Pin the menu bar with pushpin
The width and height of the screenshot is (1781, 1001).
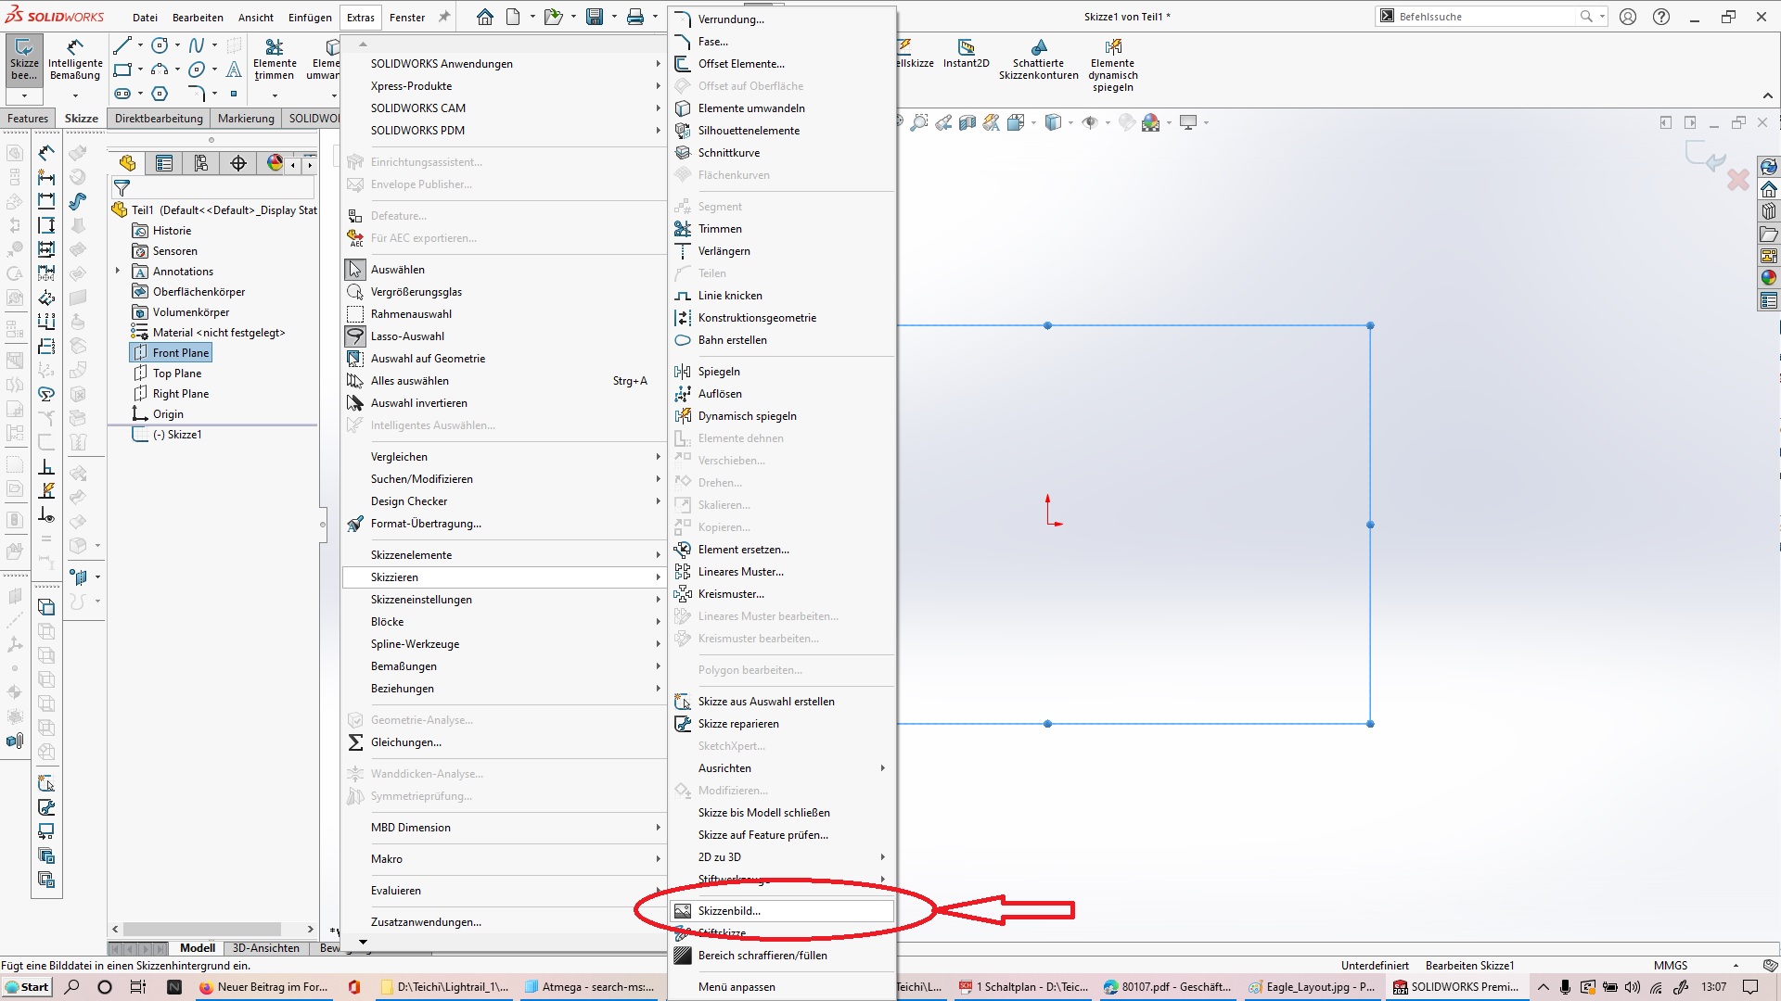coord(444,17)
